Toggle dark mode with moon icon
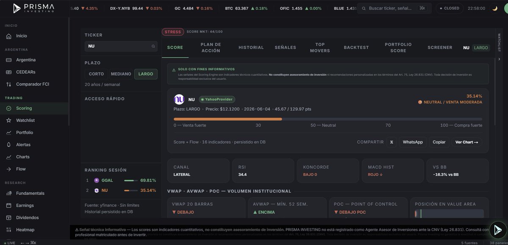This screenshot has height=245, width=508. pyautogui.click(x=495, y=8)
